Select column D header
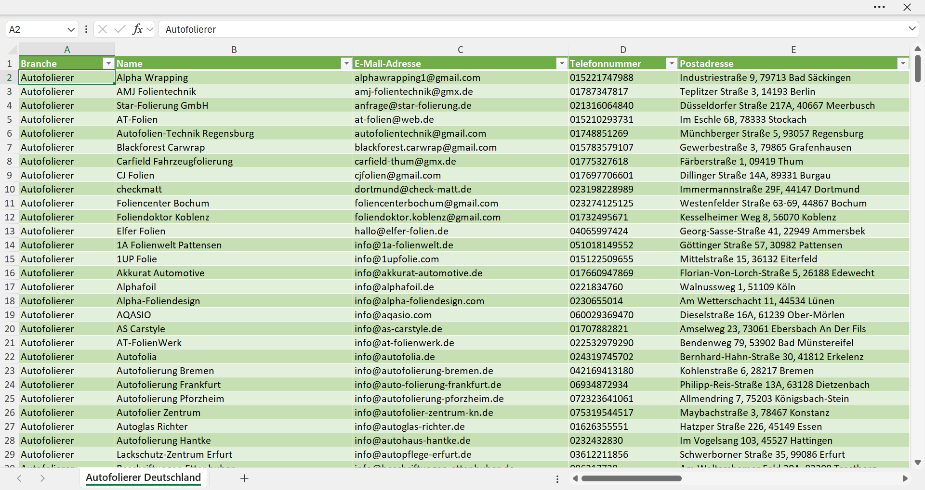925x490 pixels. coord(623,50)
